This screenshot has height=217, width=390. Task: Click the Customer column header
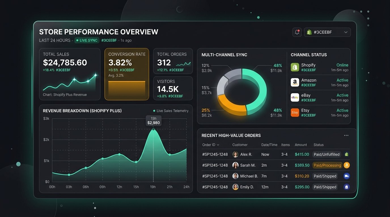pyautogui.click(x=240, y=145)
